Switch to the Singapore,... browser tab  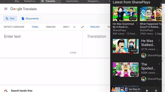pyautogui.click(x=94, y=1)
